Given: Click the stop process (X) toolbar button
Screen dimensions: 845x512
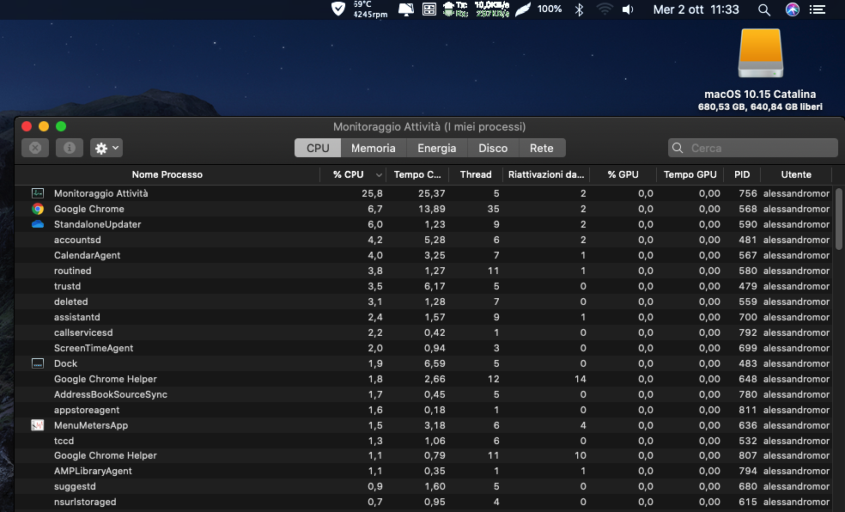Looking at the screenshot, I should [x=35, y=148].
